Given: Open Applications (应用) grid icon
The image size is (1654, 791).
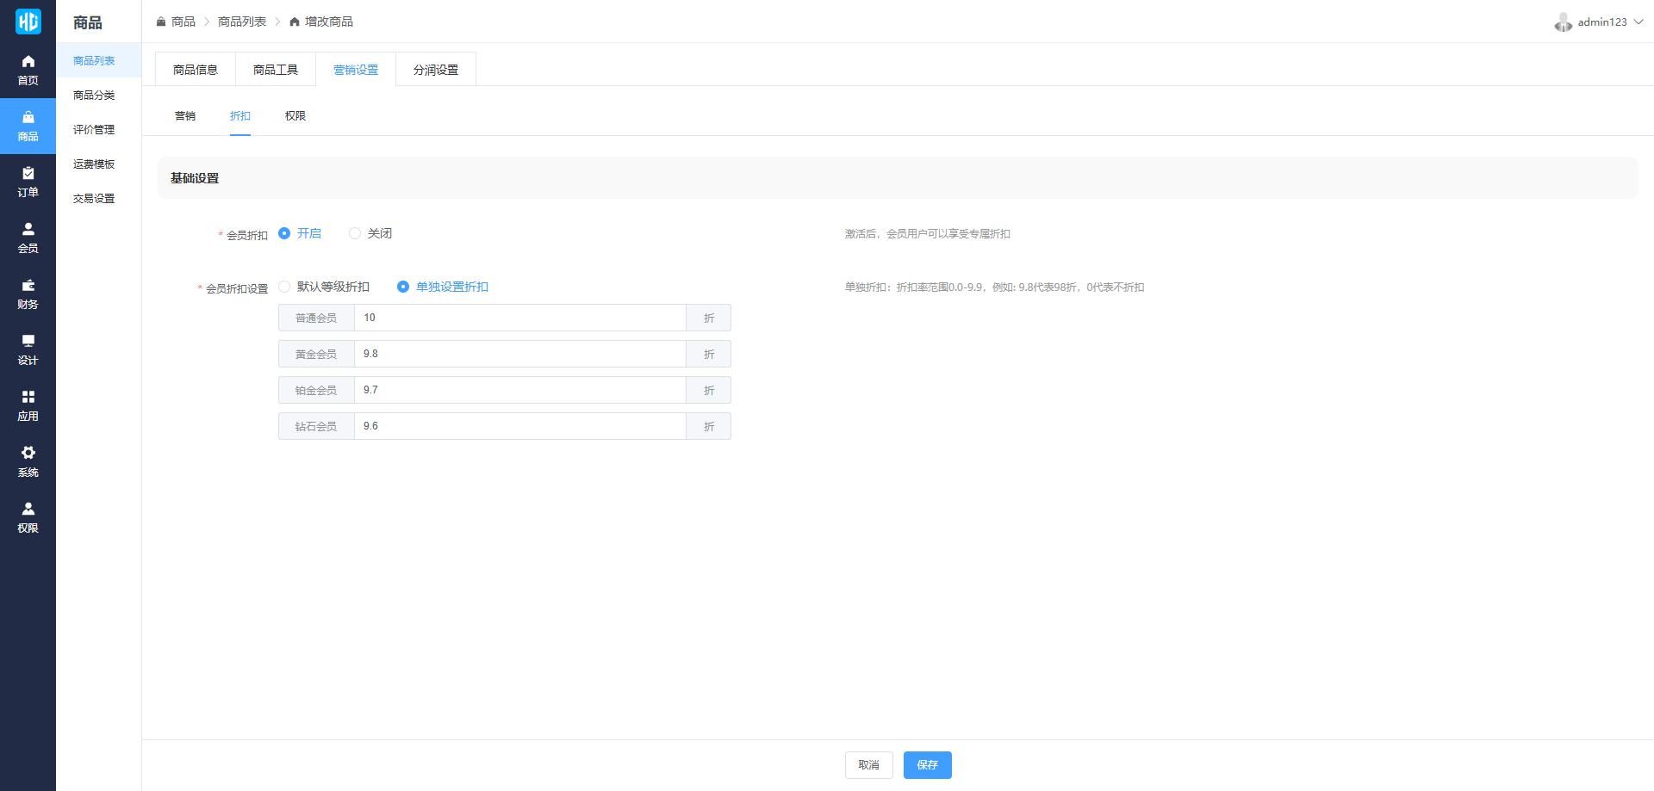Looking at the screenshot, I should tap(28, 398).
